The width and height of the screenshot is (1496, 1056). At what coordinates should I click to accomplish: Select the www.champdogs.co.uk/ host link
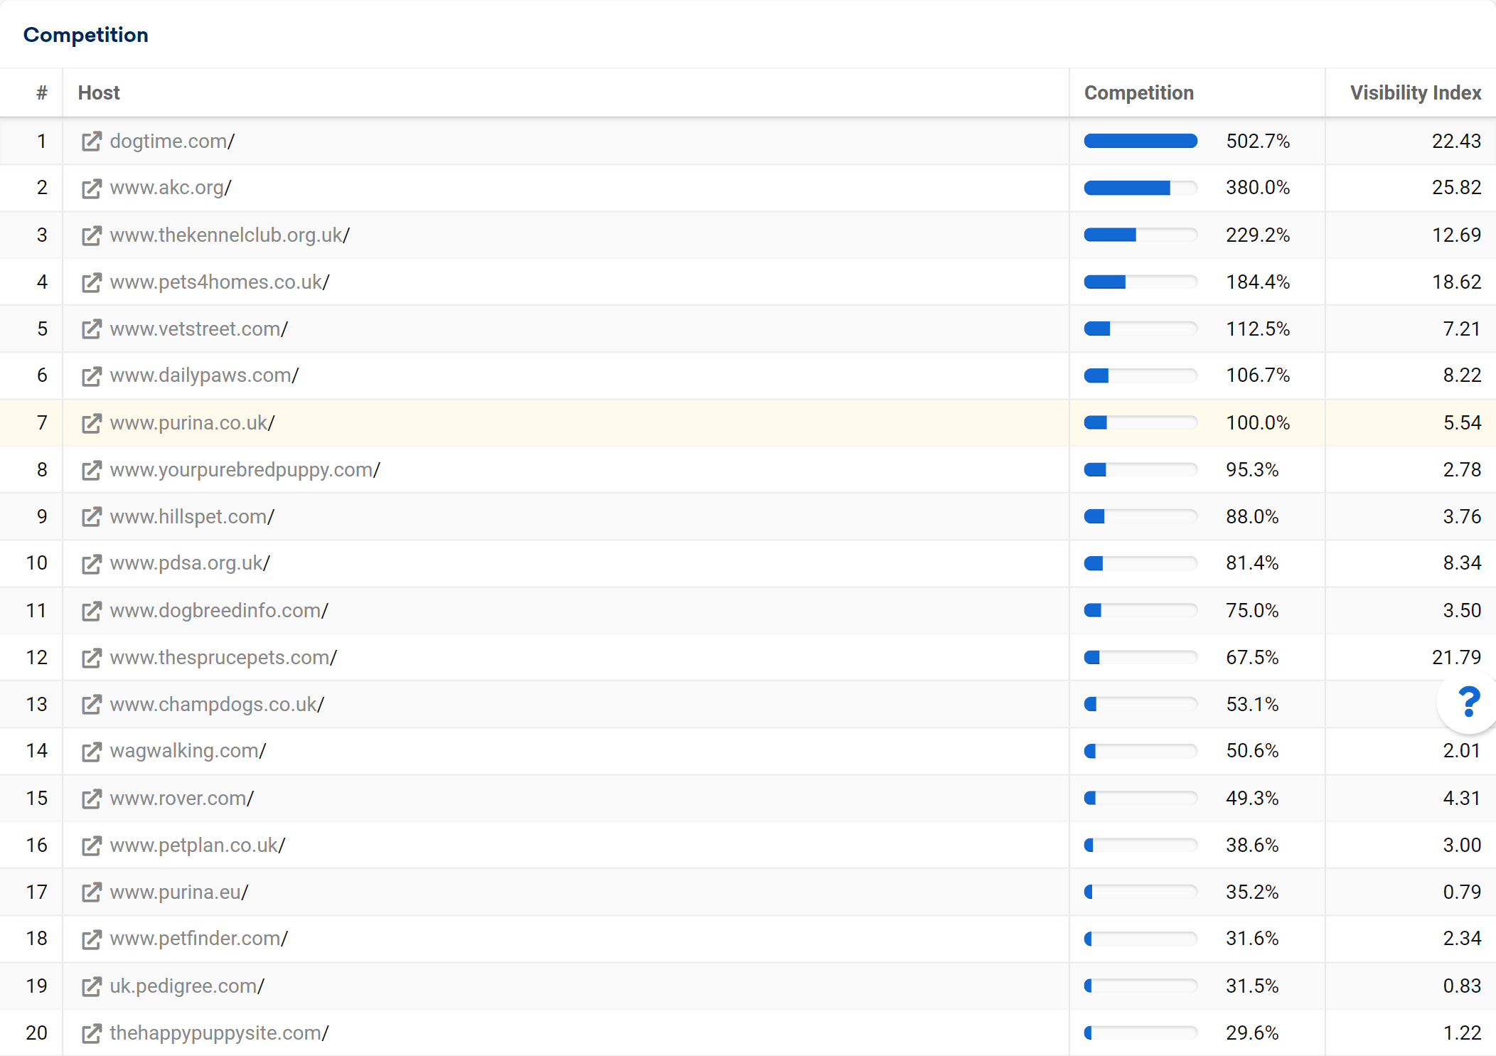pyautogui.click(x=217, y=704)
